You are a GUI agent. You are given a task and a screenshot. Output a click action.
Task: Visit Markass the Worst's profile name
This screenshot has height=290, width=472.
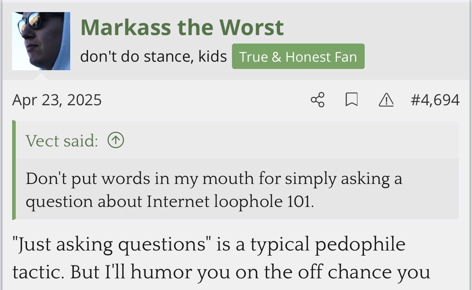pyautogui.click(x=182, y=27)
